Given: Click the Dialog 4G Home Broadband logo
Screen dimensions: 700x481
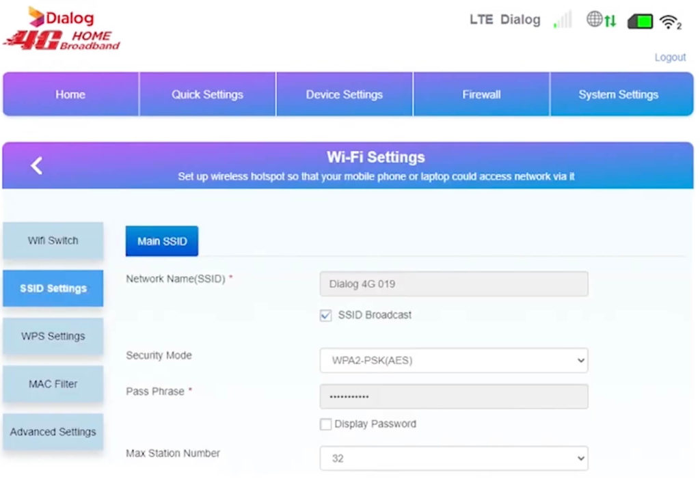Looking at the screenshot, I should pos(62,27).
